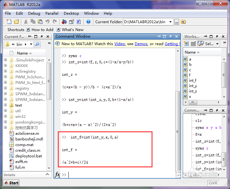The width and height of the screenshot is (230, 189).
Task: Open the Demos link
Action: (x=141, y=44)
